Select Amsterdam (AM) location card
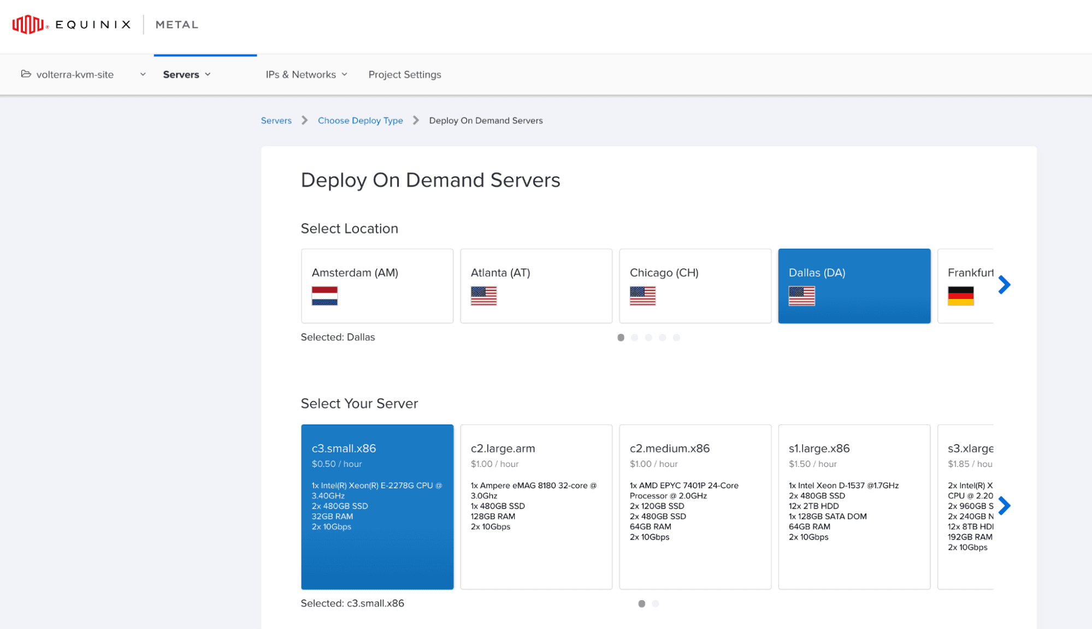Screen dimensions: 1092x629 click(377, 286)
